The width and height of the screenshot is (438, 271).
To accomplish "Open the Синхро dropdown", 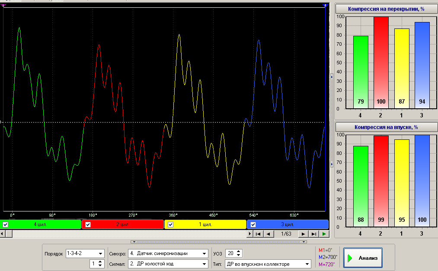I will pos(204,254).
